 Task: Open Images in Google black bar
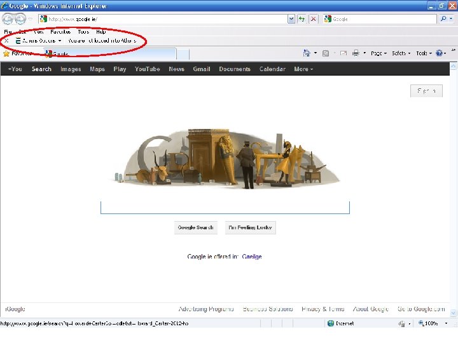71,69
